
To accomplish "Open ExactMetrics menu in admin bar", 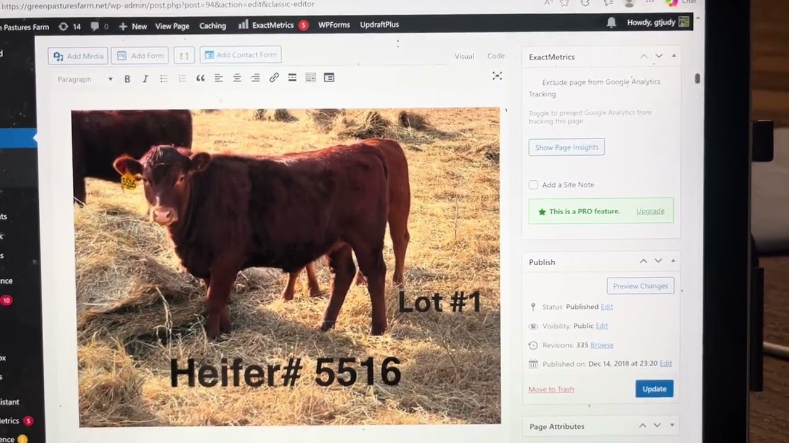I will tap(273, 25).
